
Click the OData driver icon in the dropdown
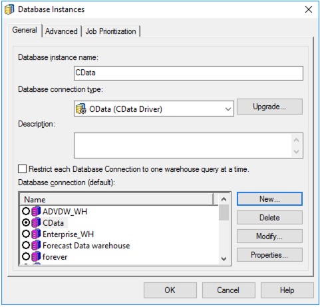pos(81,109)
